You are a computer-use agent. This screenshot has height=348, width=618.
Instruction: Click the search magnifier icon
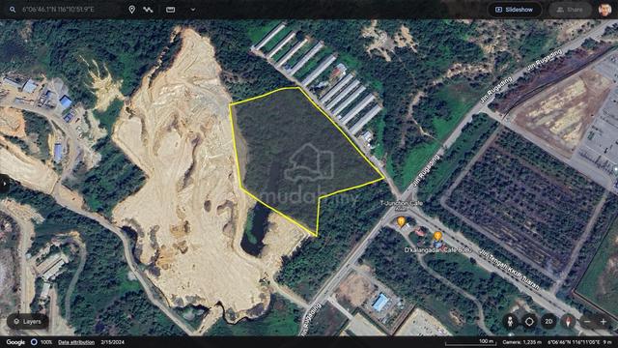click(x=13, y=10)
